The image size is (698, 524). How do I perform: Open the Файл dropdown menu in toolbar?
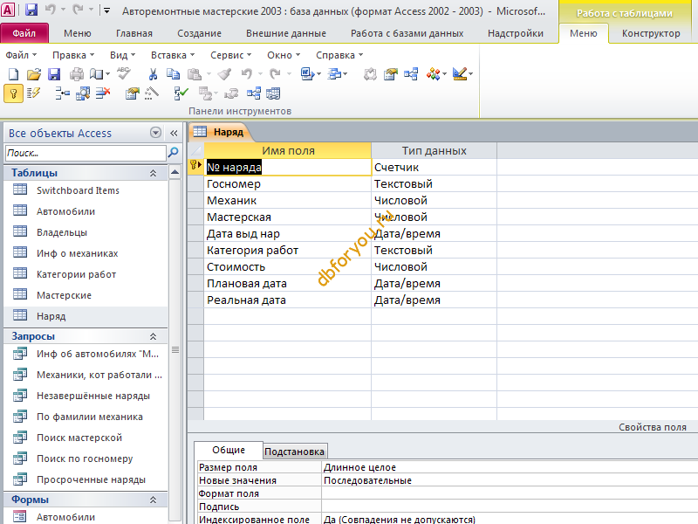pos(21,55)
